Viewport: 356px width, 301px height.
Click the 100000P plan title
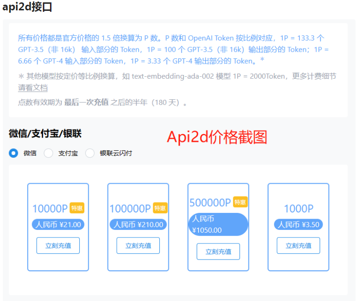pyautogui.click(x=130, y=209)
